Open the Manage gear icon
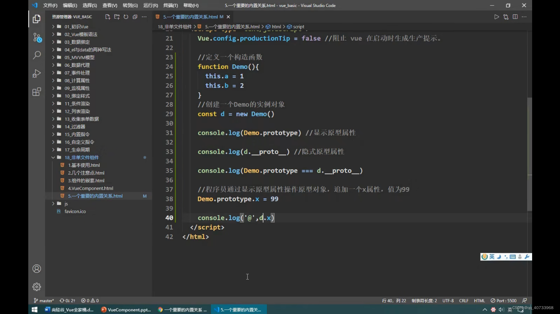 point(36,287)
